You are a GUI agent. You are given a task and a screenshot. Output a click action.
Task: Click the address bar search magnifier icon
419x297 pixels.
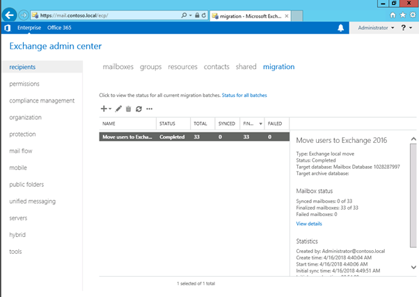pyautogui.click(x=184, y=15)
